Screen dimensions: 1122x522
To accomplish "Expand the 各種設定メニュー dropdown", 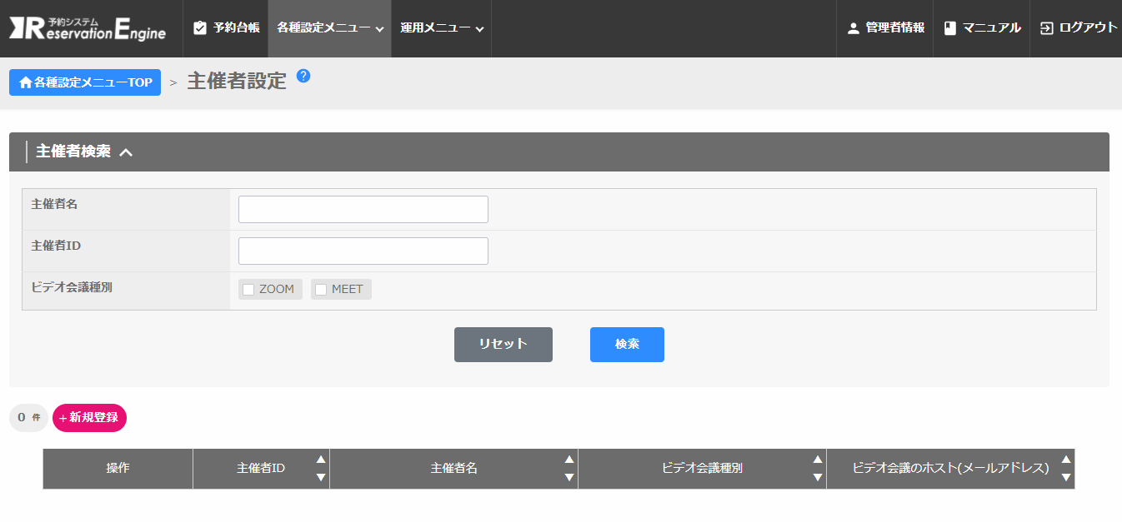I will point(330,28).
